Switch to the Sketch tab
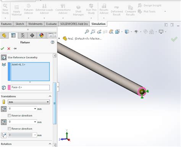Image resolution: width=181 pixels, height=147 pixels. (20, 24)
